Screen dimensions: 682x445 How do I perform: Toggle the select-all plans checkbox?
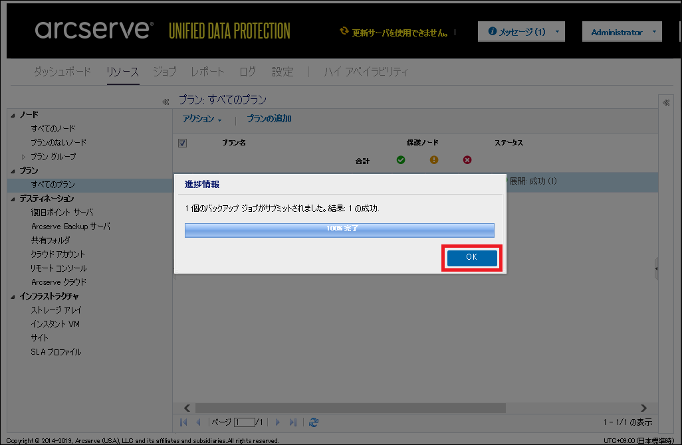coord(183,143)
